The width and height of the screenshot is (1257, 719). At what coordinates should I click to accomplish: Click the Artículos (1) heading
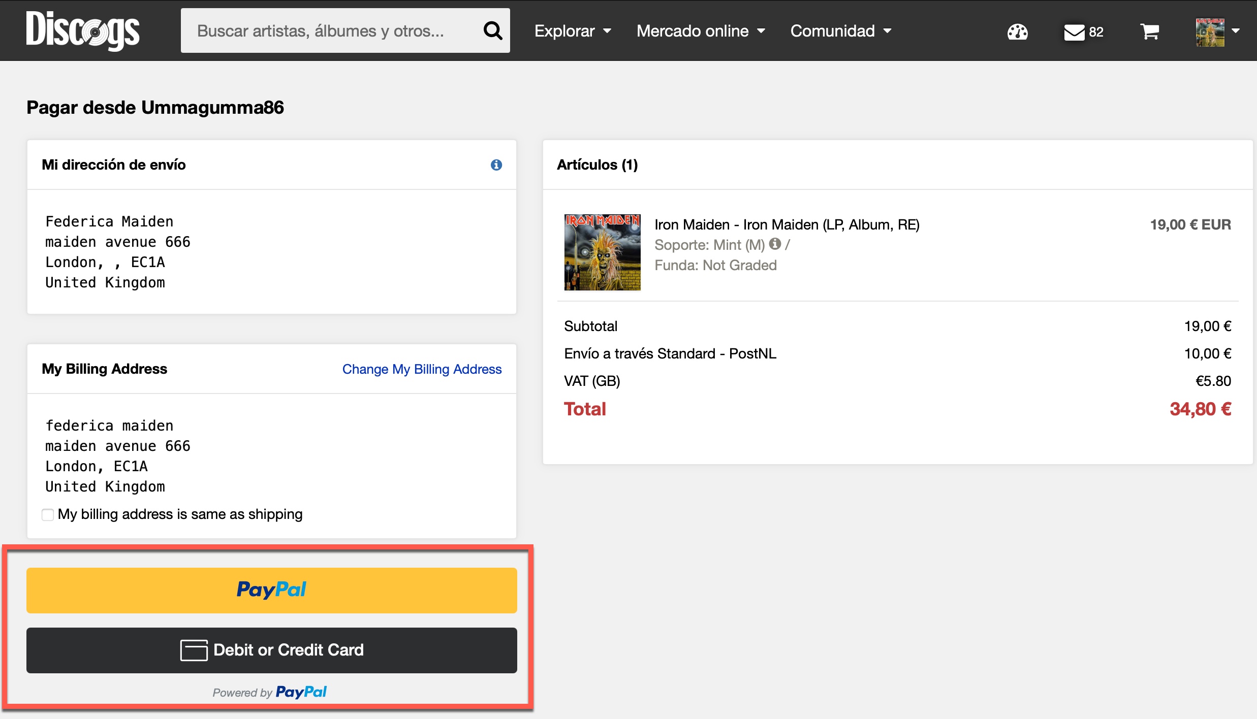(x=597, y=165)
